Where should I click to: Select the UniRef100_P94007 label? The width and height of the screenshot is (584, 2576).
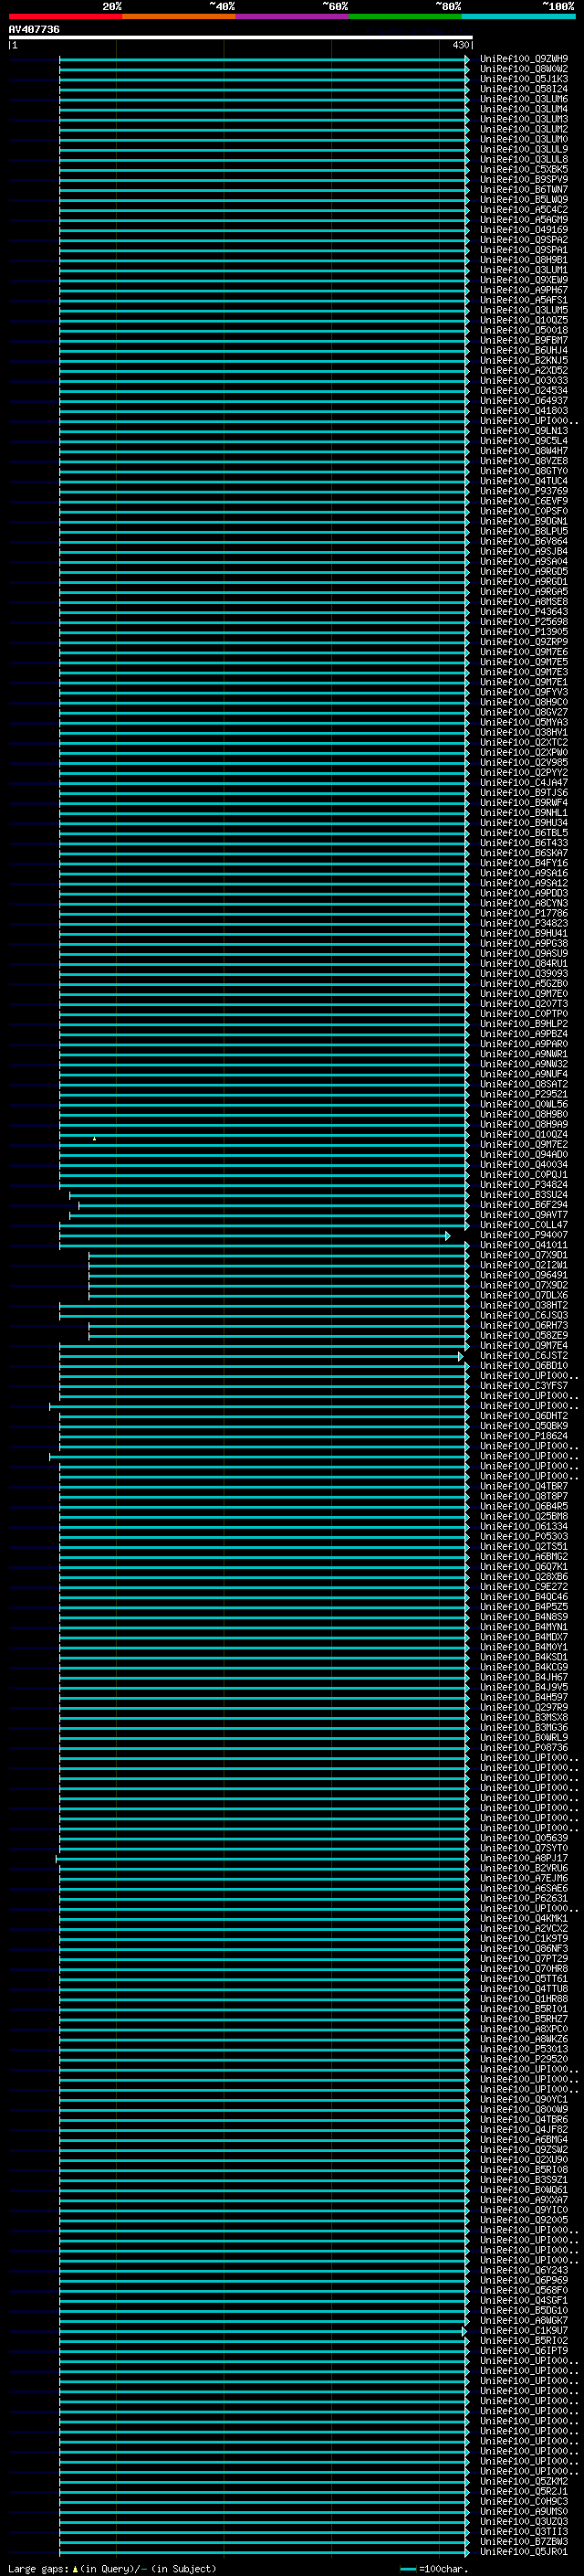[524, 1235]
